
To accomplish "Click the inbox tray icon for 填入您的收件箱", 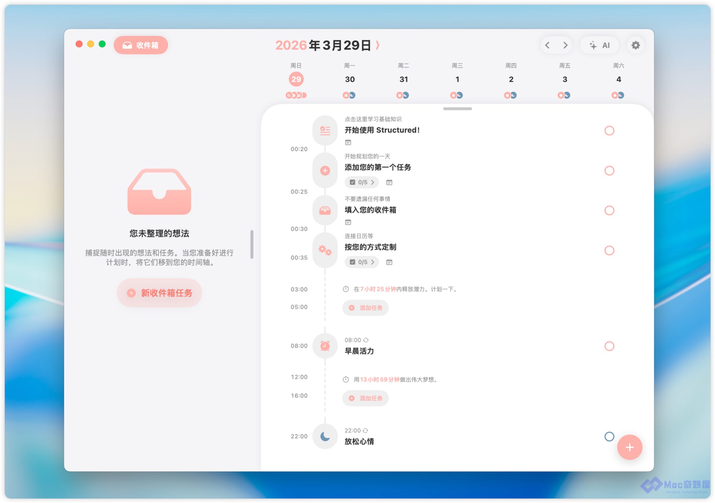I will click(325, 210).
